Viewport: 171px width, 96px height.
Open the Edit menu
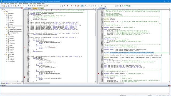5,3
